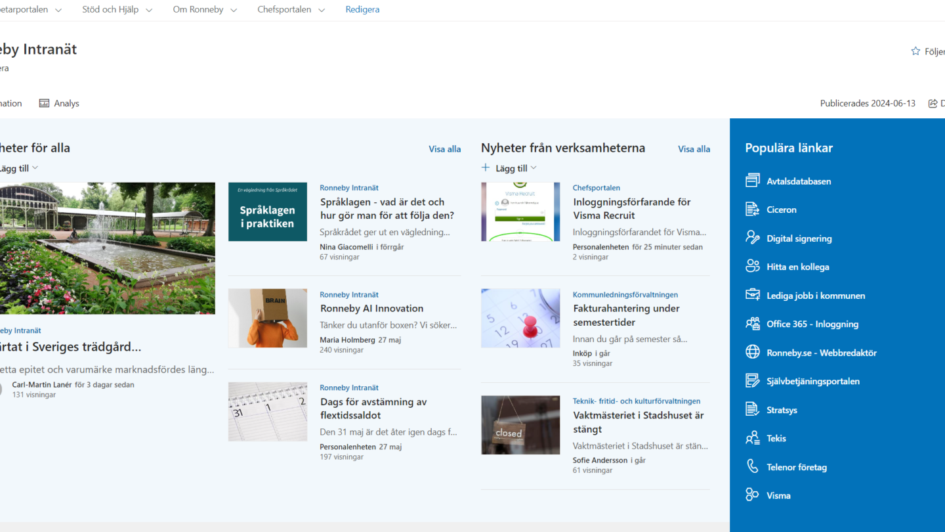
Task: Click the star icon to follow the site
Action: [x=915, y=51]
